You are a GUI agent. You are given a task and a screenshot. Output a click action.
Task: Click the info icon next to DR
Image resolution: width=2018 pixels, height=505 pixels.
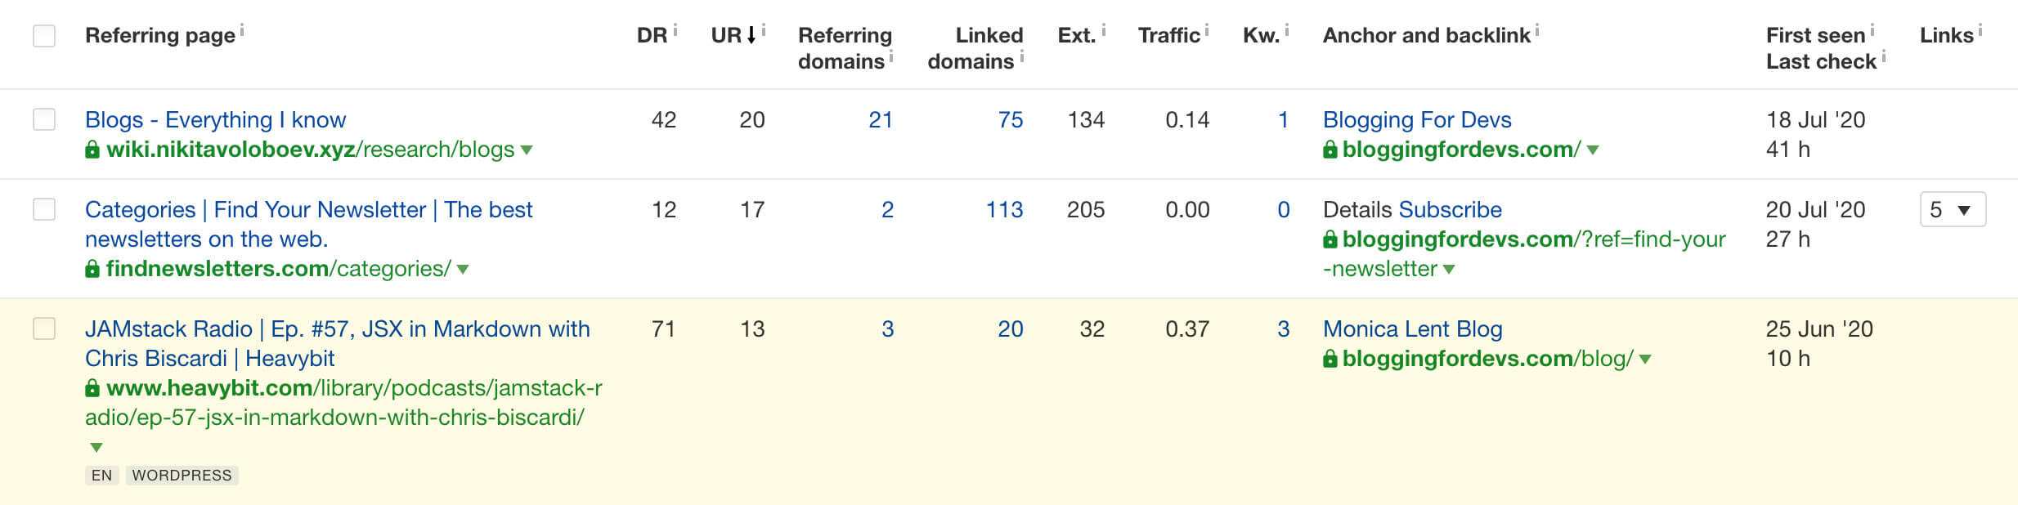click(675, 29)
